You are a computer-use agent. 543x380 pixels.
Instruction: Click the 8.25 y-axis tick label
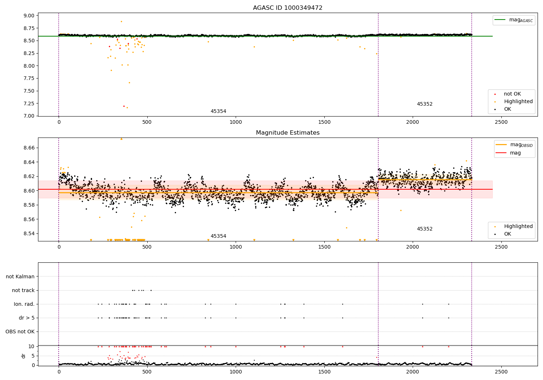(29, 53)
